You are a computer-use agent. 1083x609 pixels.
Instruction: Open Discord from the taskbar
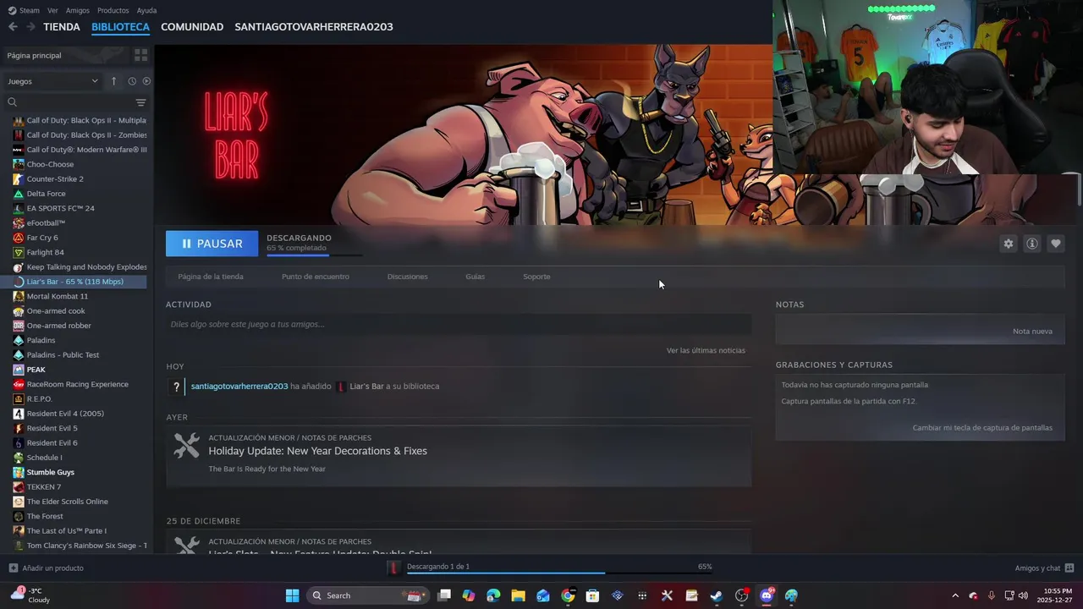pyautogui.click(x=767, y=595)
